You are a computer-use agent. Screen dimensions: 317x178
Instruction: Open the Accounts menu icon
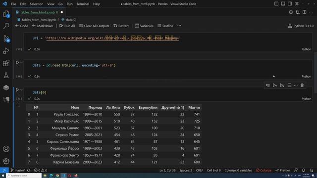pos(6,149)
